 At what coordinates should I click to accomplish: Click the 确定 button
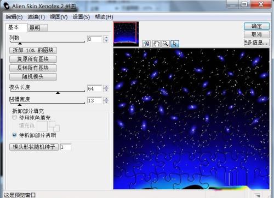256,26
